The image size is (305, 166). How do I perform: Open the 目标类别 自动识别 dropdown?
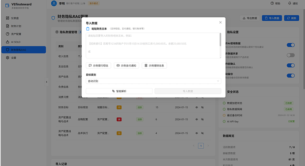click(153, 81)
